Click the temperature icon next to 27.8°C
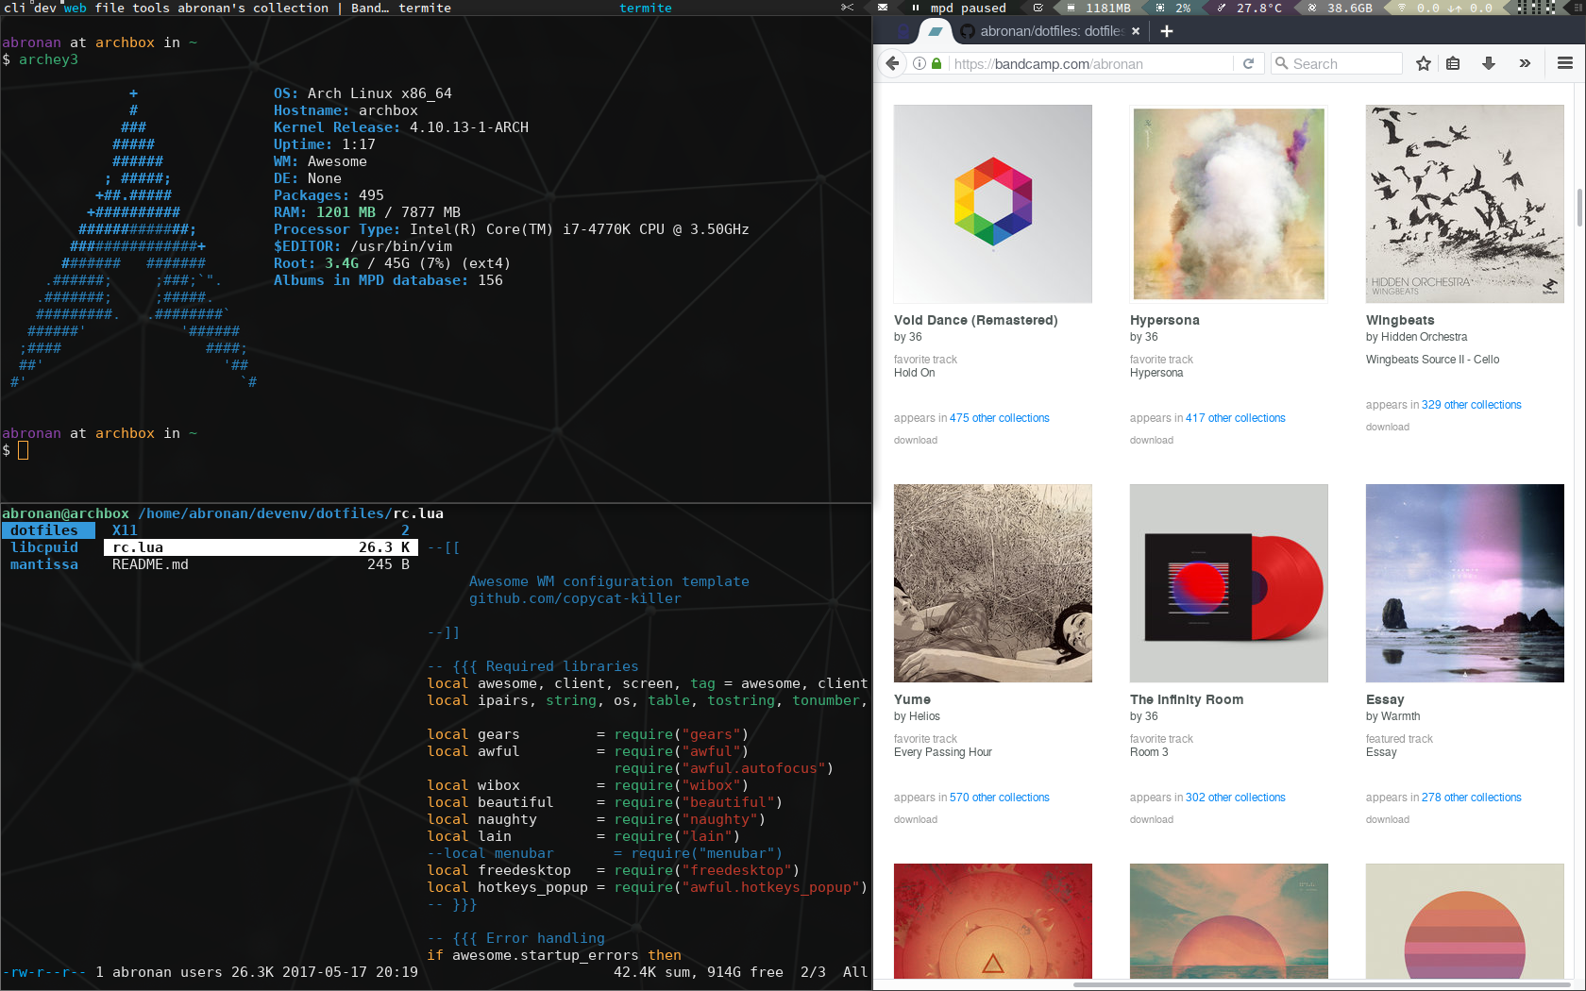The image size is (1586, 991). pos(1222,8)
